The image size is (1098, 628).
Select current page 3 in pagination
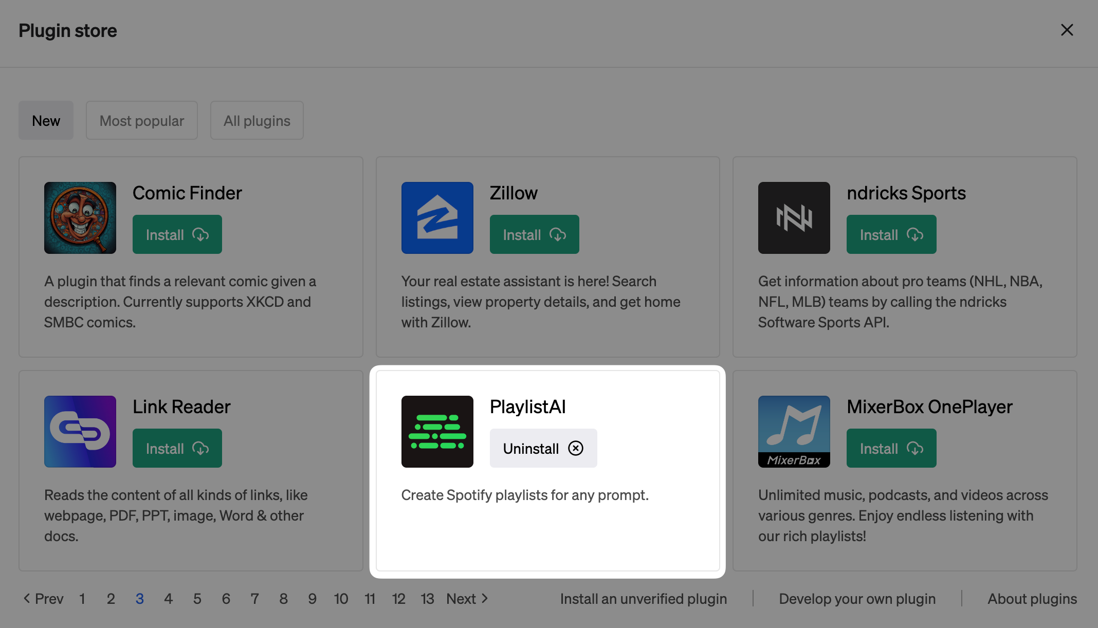tap(140, 599)
